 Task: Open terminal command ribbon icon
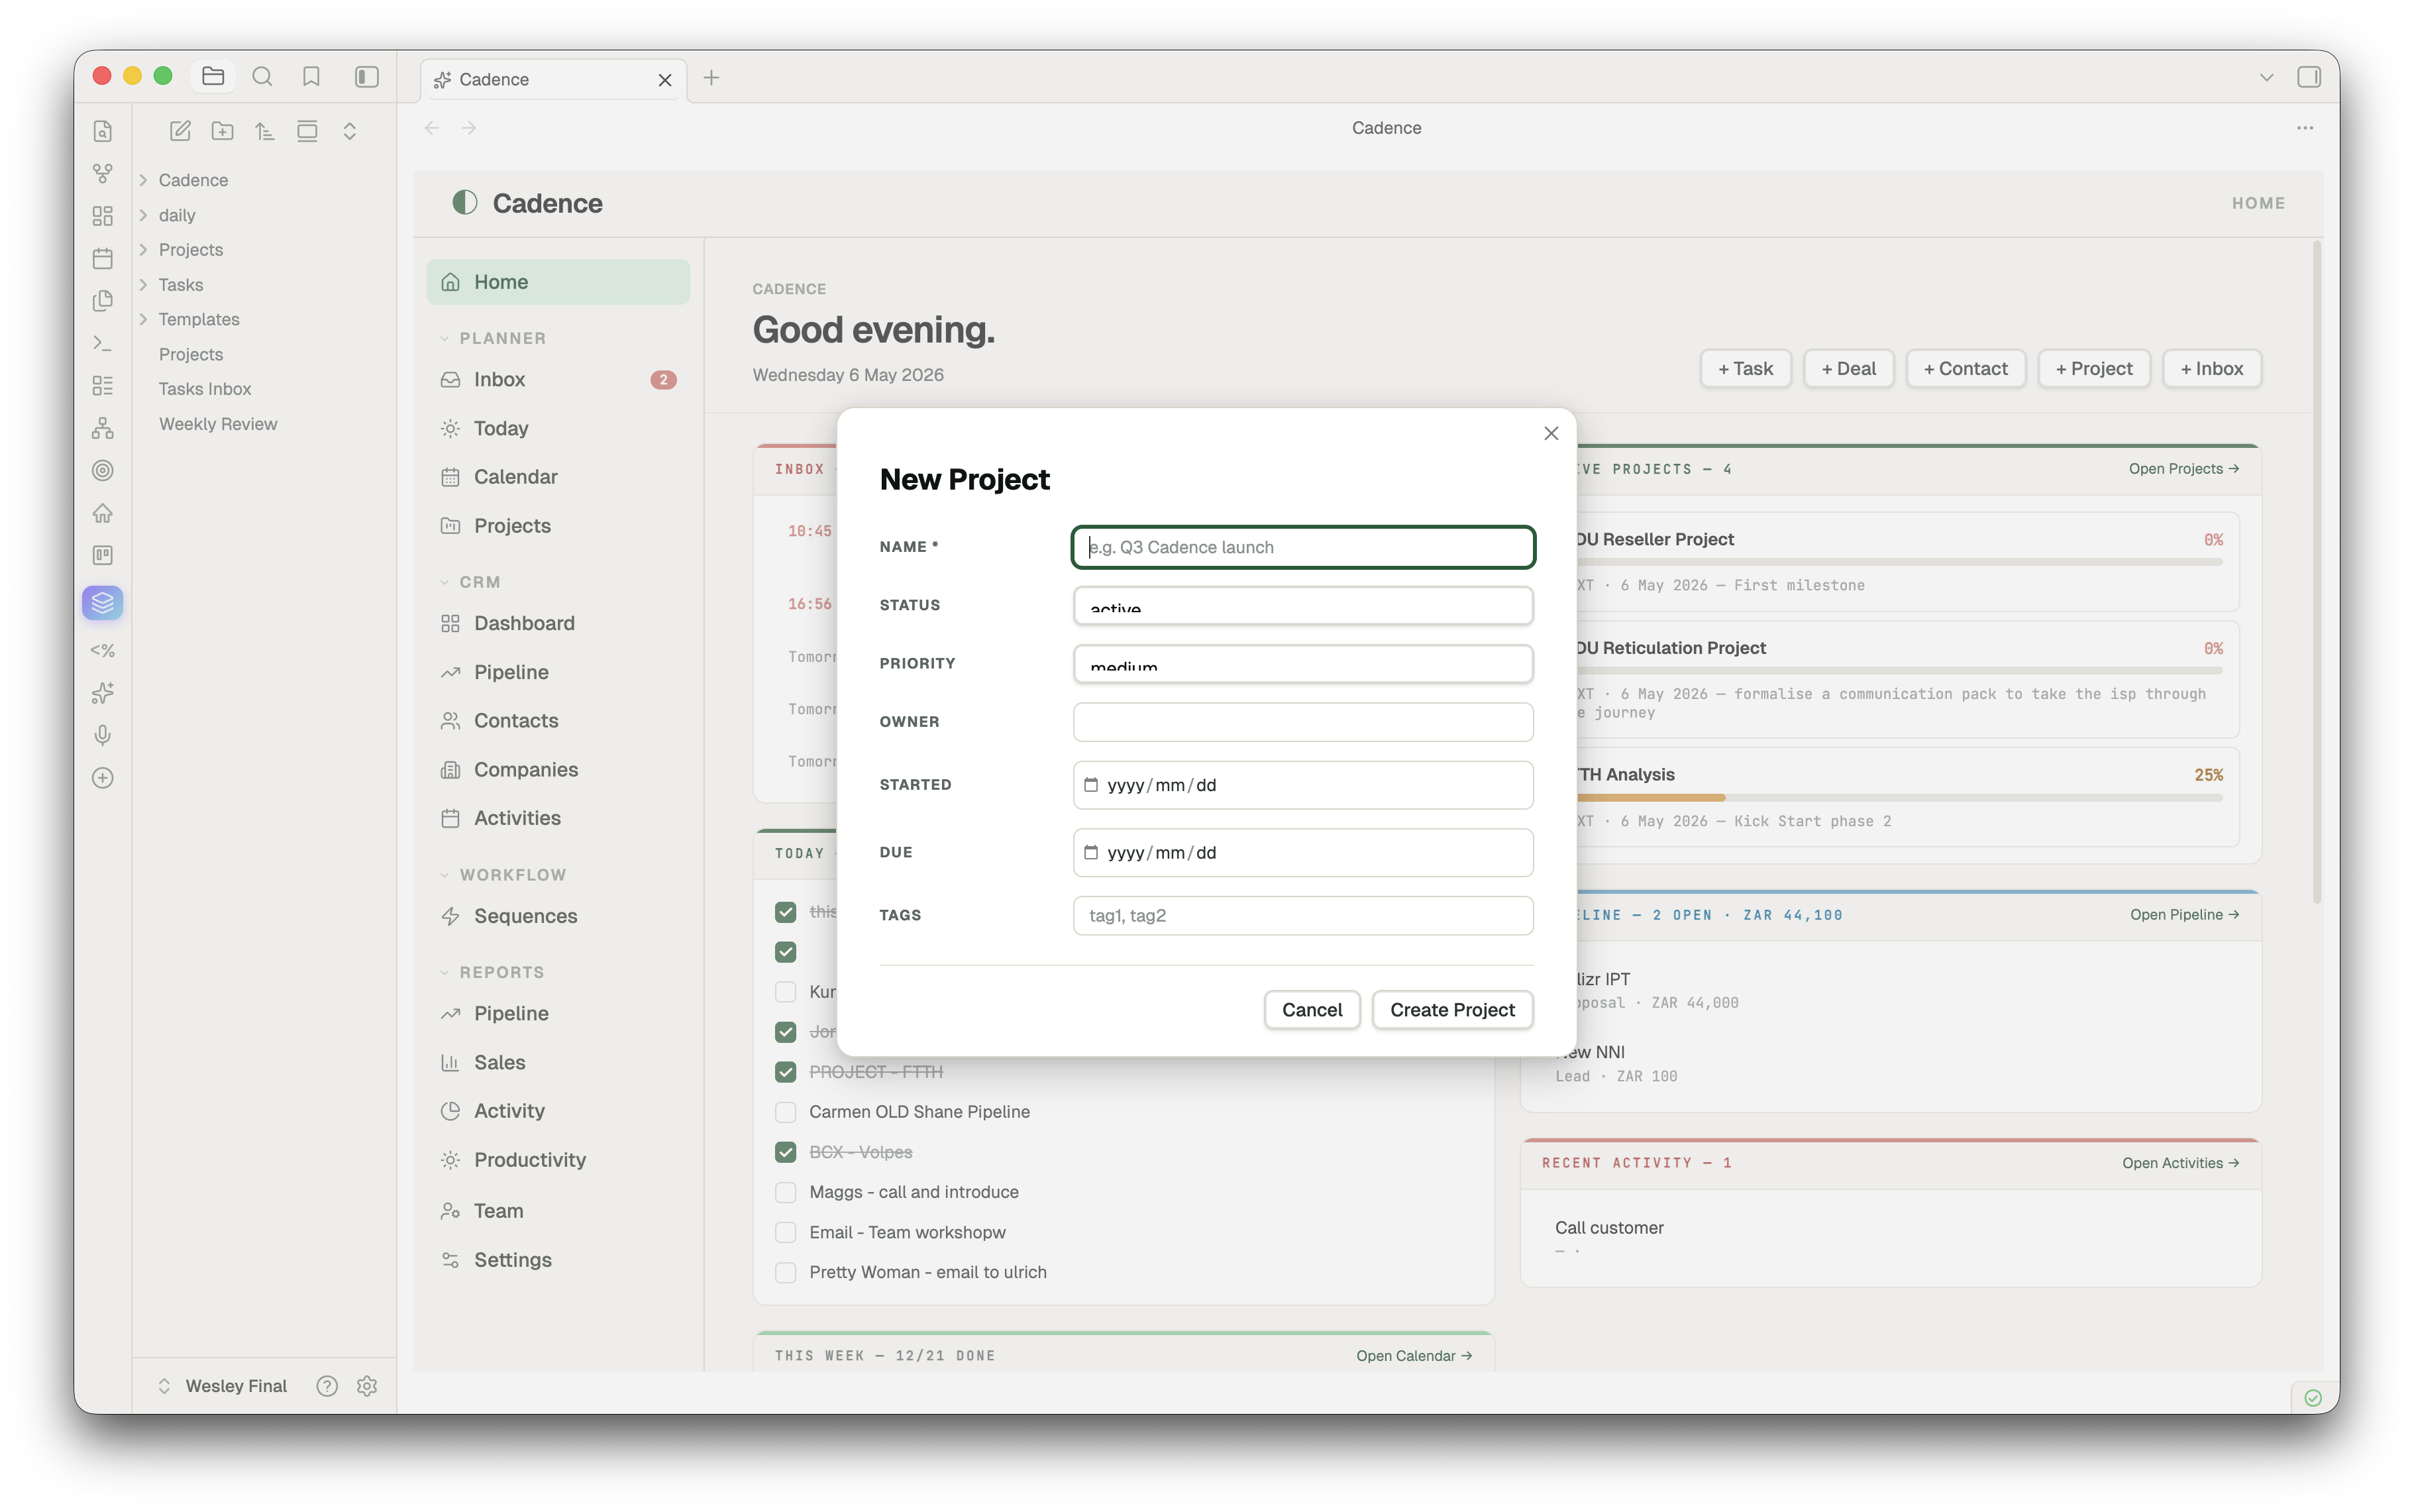(x=102, y=343)
